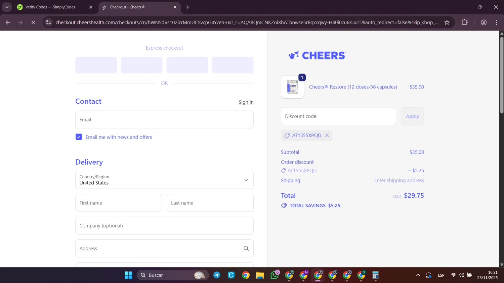This screenshot has height=283, width=504.
Task: Go back to the previous page
Action: tap(8, 22)
